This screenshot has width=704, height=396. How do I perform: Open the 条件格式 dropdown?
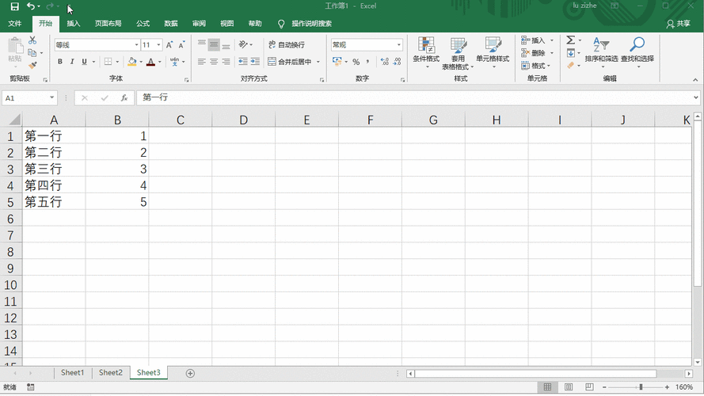tap(426, 53)
